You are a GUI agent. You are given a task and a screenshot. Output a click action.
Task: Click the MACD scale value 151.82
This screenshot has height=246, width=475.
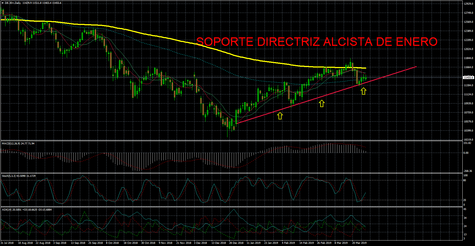(x=467, y=143)
